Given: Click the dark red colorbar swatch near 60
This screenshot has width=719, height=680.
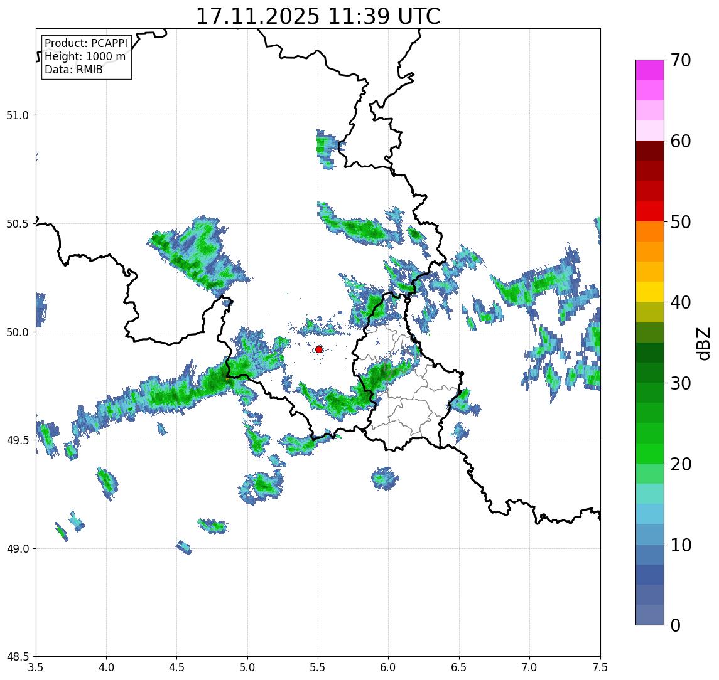Looking at the screenshot, I should tap(650, 151).
